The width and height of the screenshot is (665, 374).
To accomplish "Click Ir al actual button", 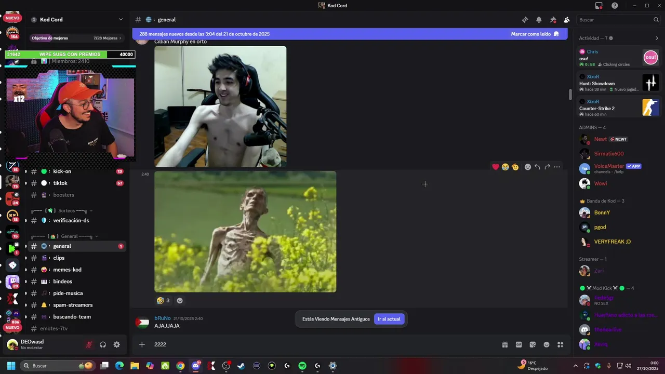I will (x=389, y=319).
